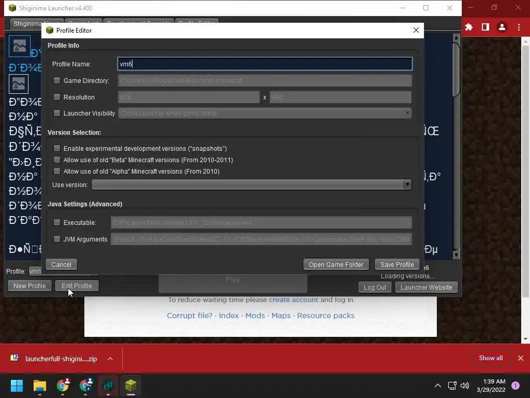530x398 pixels.
Task: Open Chrome extensions puzzle icon
Action: point(469,27)
